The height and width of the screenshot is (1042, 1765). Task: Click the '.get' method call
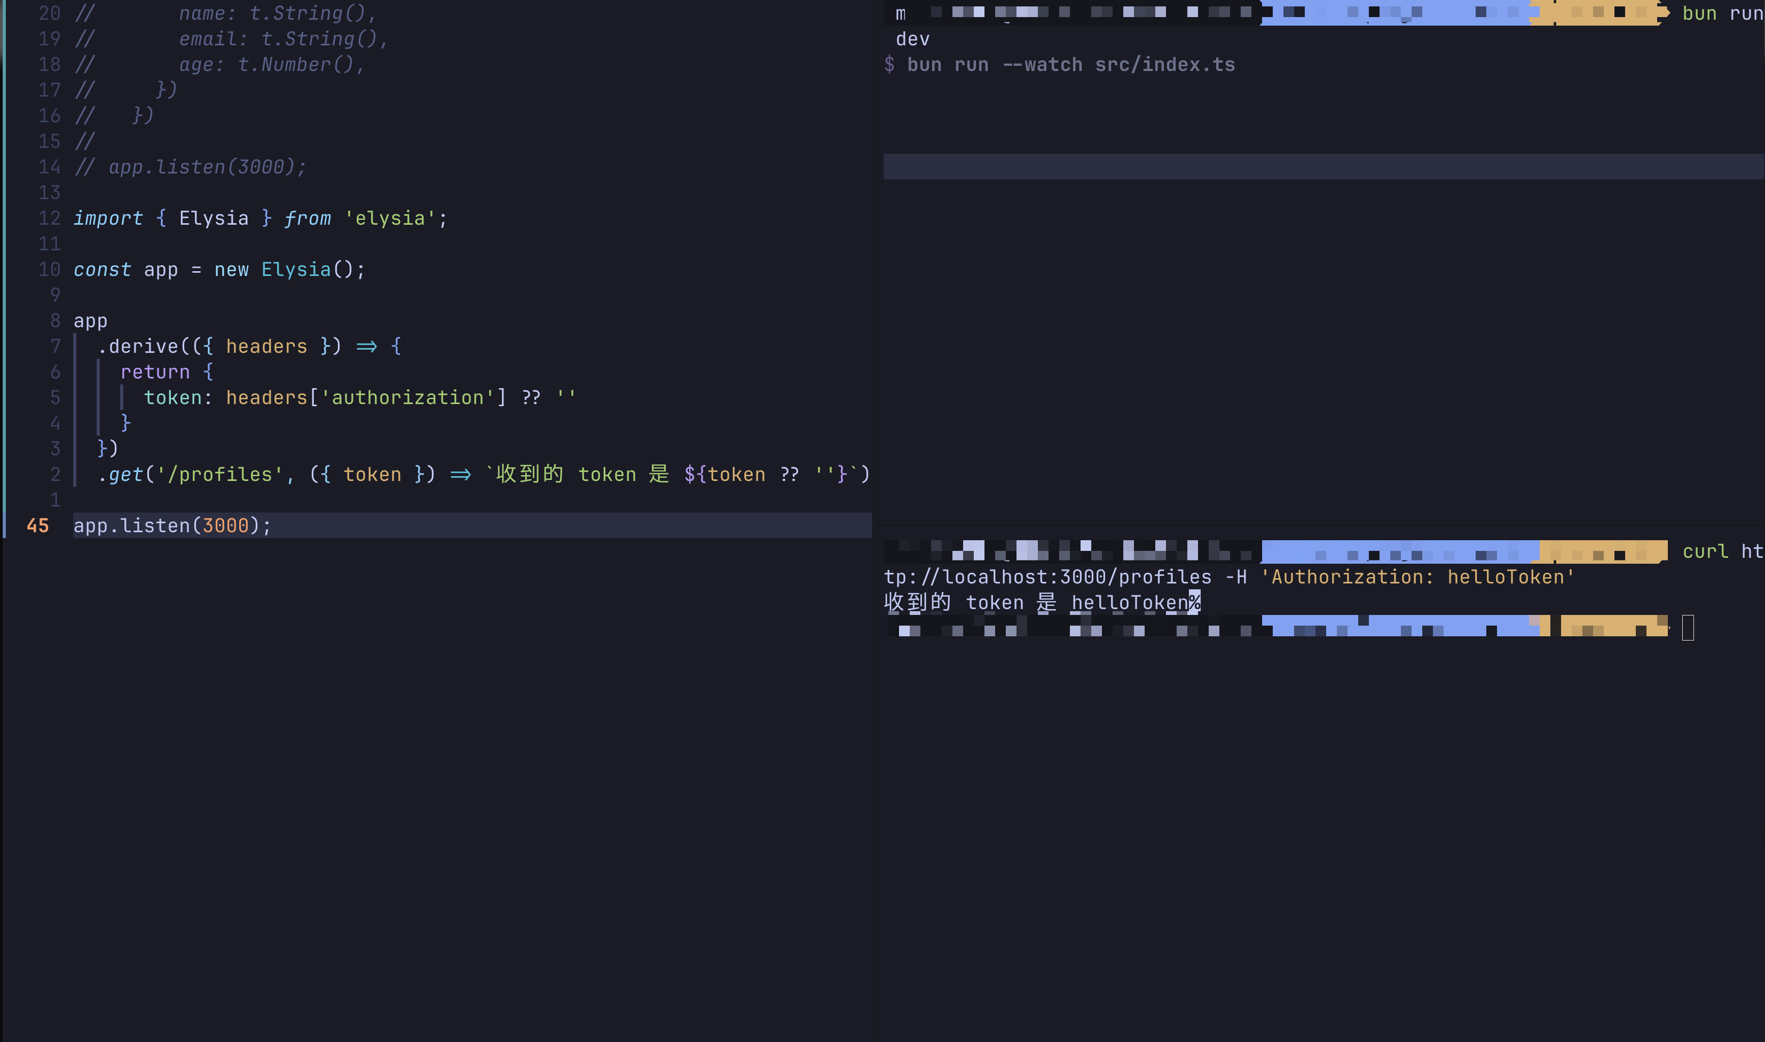tap(120, 475)
